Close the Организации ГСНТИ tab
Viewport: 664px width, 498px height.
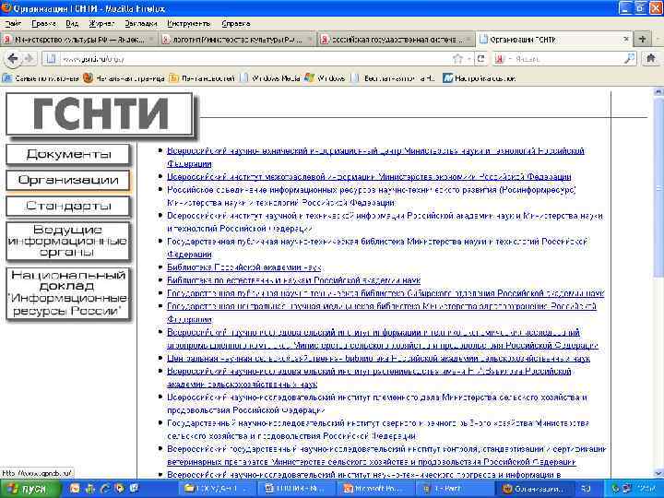(x=626, y=40)
